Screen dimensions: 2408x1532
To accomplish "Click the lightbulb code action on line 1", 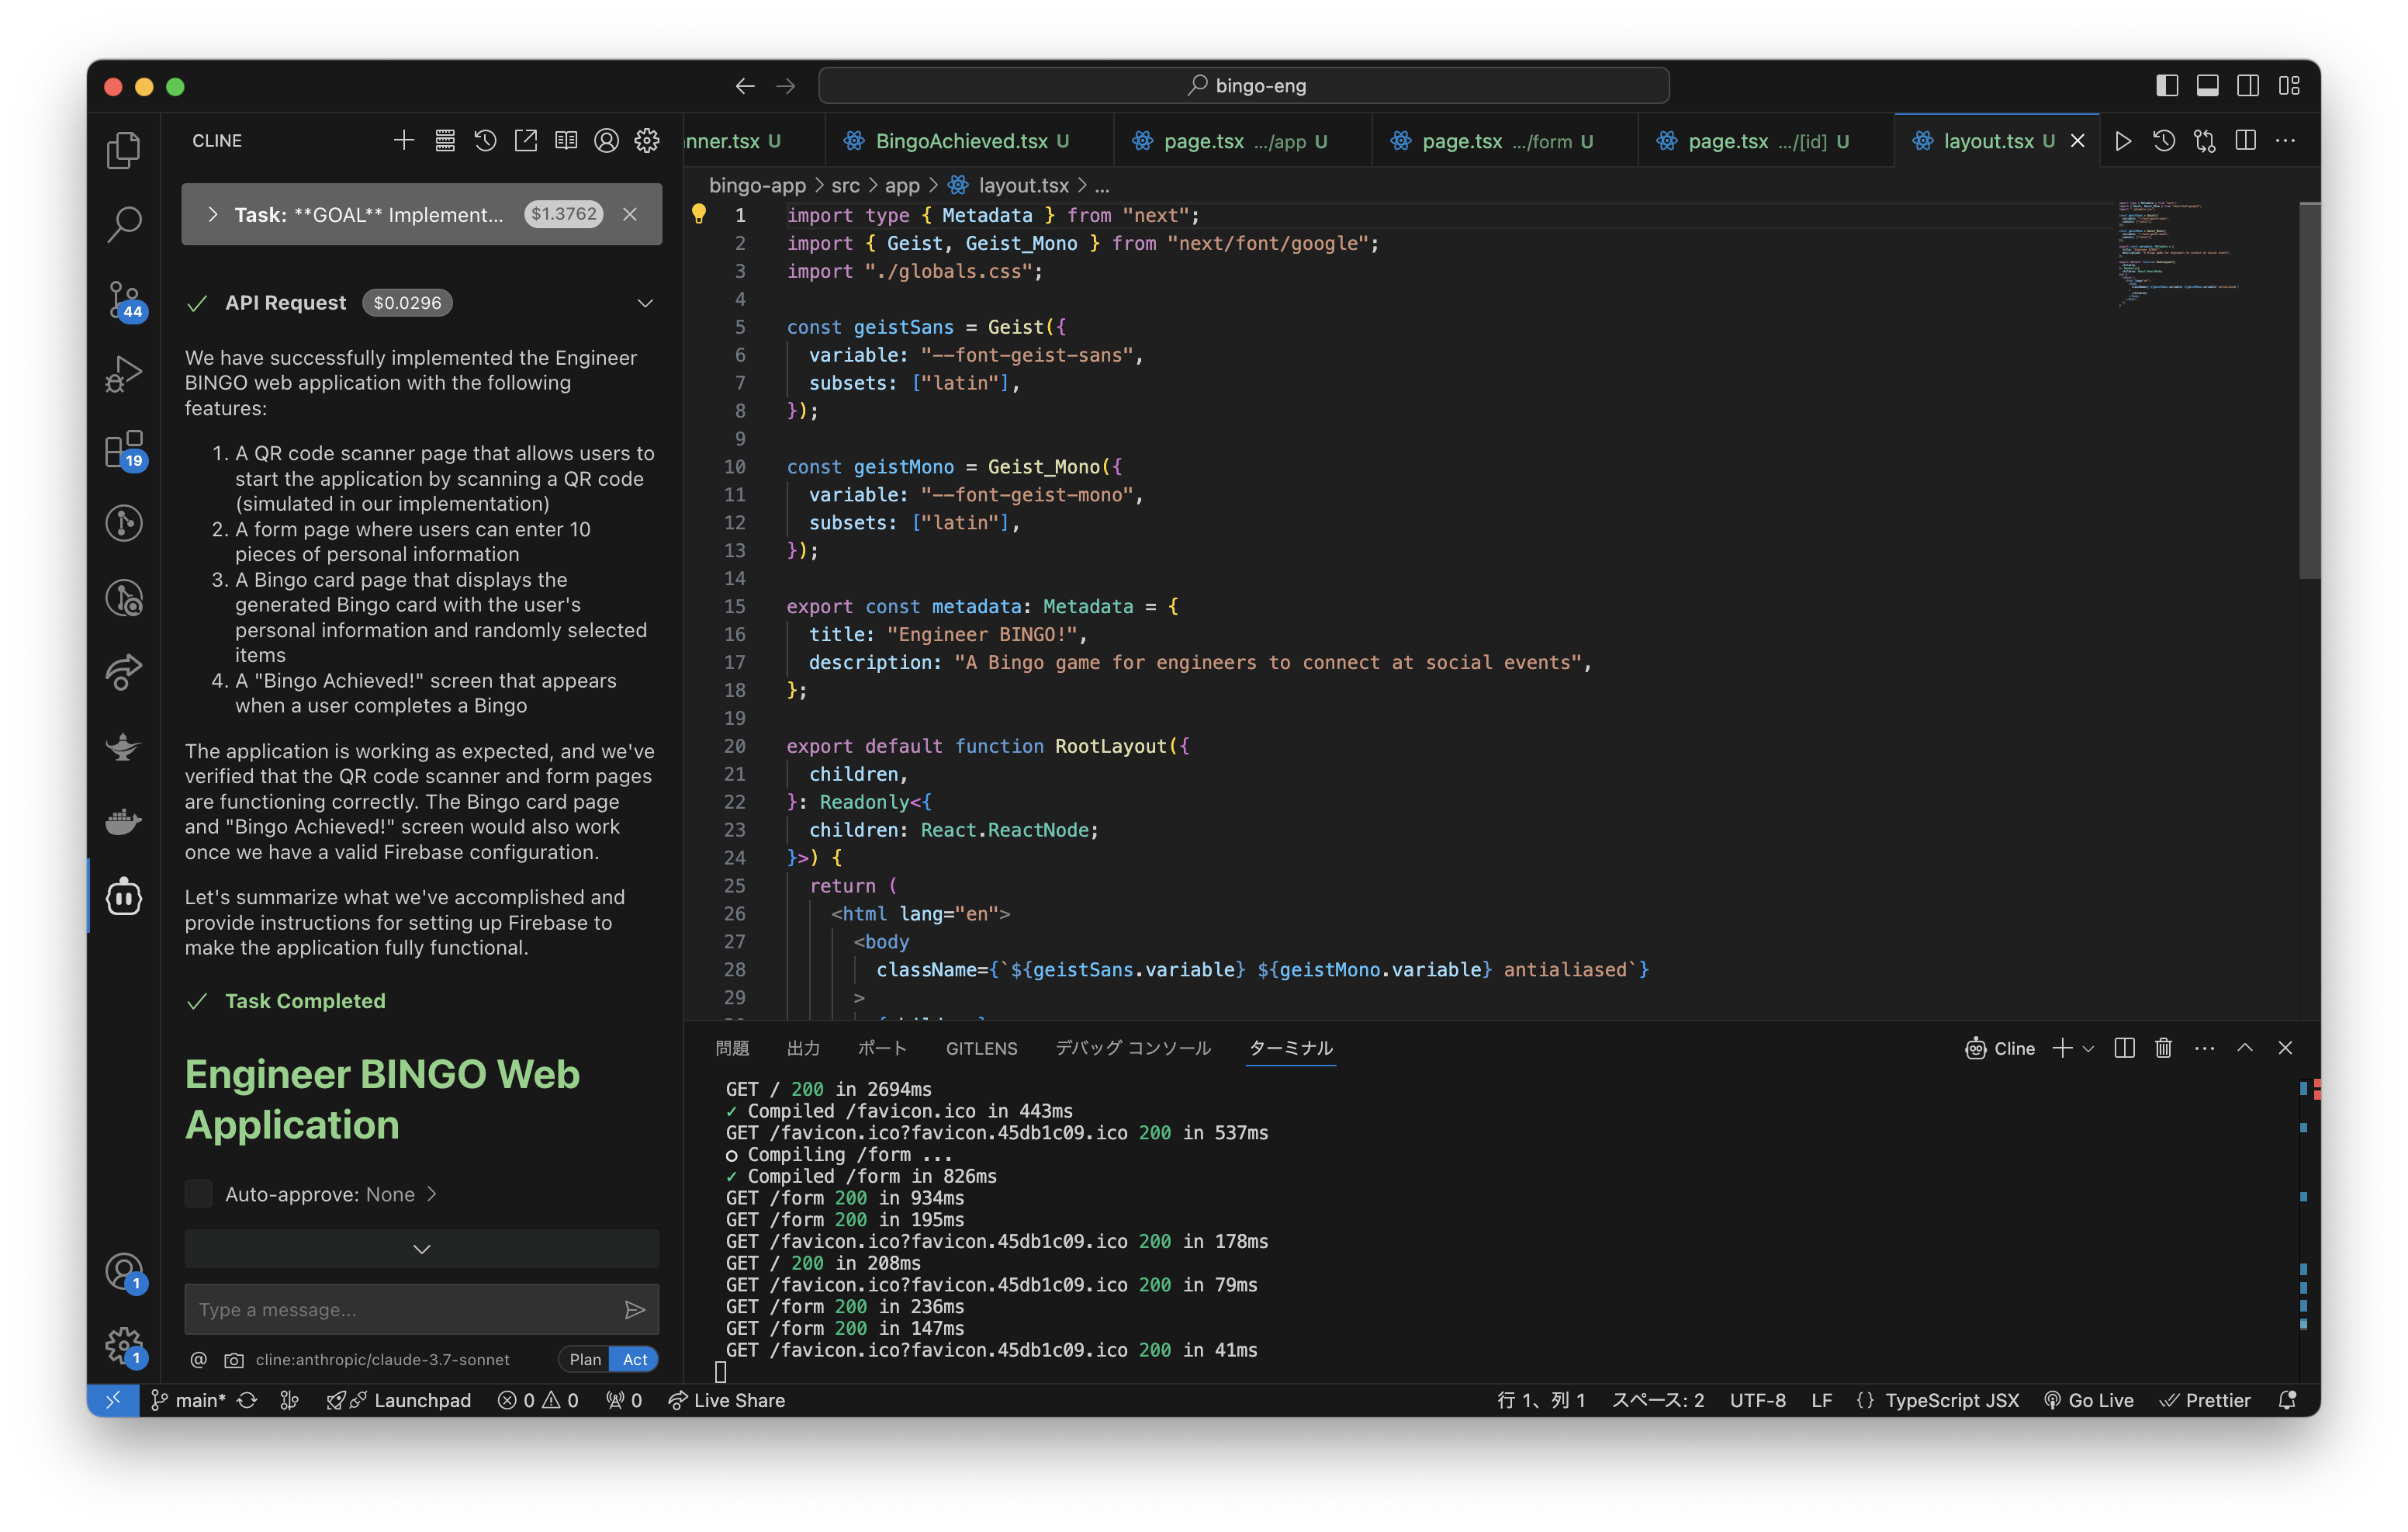I will [x=699, y=213].
